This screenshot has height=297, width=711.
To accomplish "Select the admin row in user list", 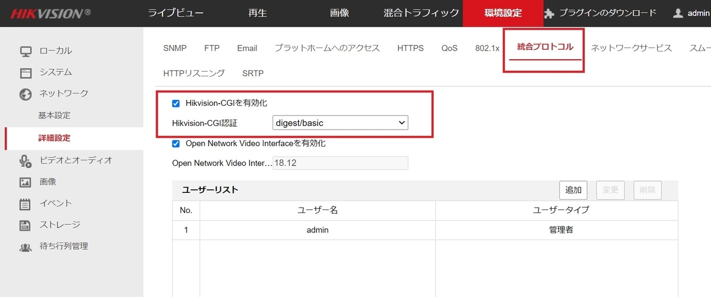I will pyautogui.click(x=425, y=230).
